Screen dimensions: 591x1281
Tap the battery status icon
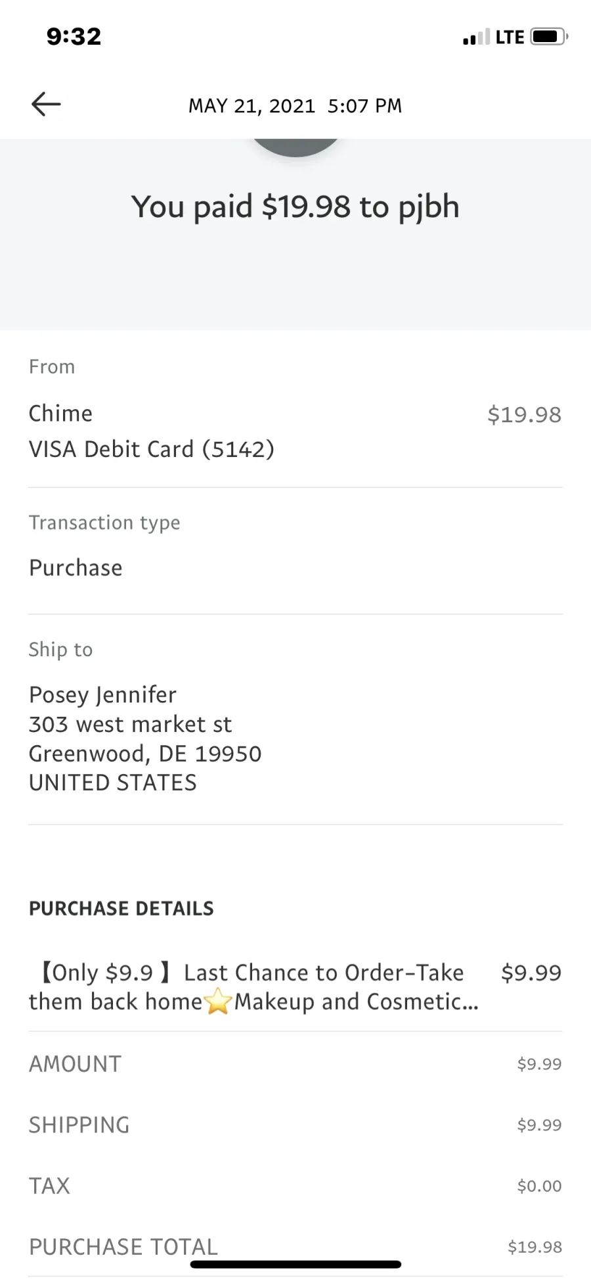click(x=549, y=36)
